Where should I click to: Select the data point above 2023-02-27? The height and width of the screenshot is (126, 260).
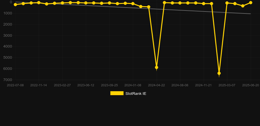point(62,3)
